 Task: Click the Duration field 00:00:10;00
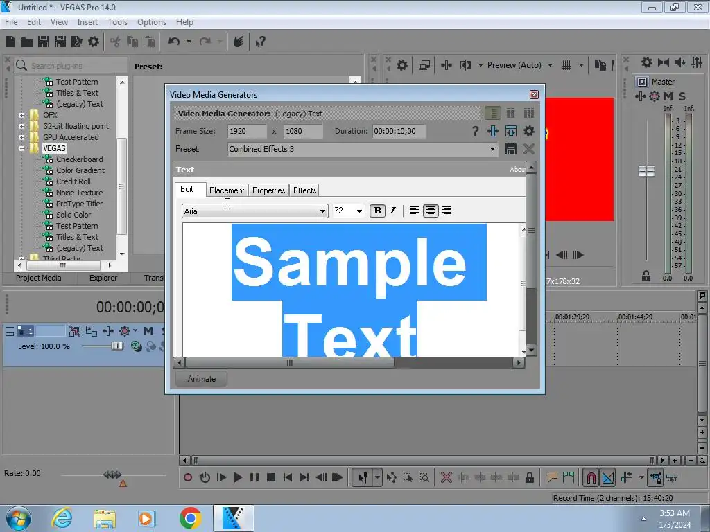click(x=399, y=131)
